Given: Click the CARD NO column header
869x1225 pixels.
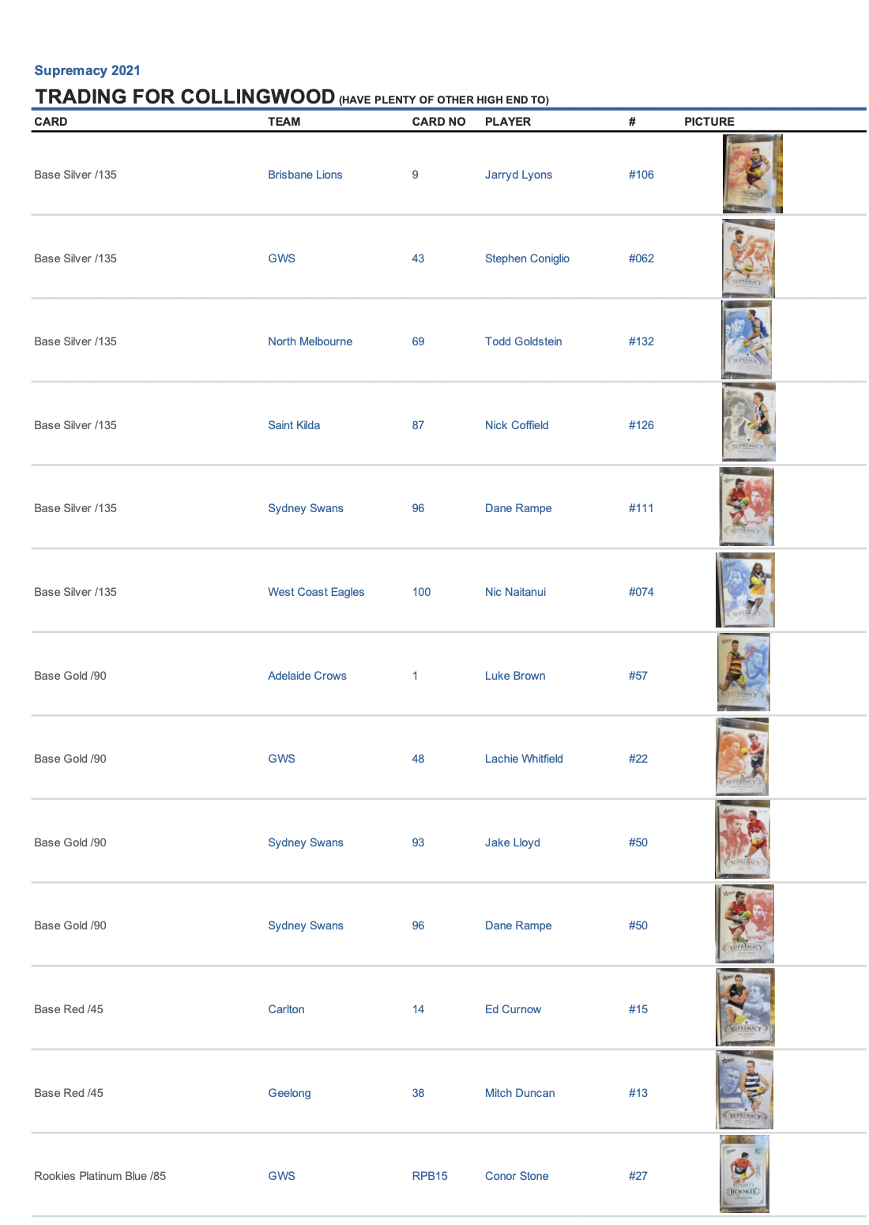Looking at the screenshot, I should pyautogui.click(x=438, y=122).
